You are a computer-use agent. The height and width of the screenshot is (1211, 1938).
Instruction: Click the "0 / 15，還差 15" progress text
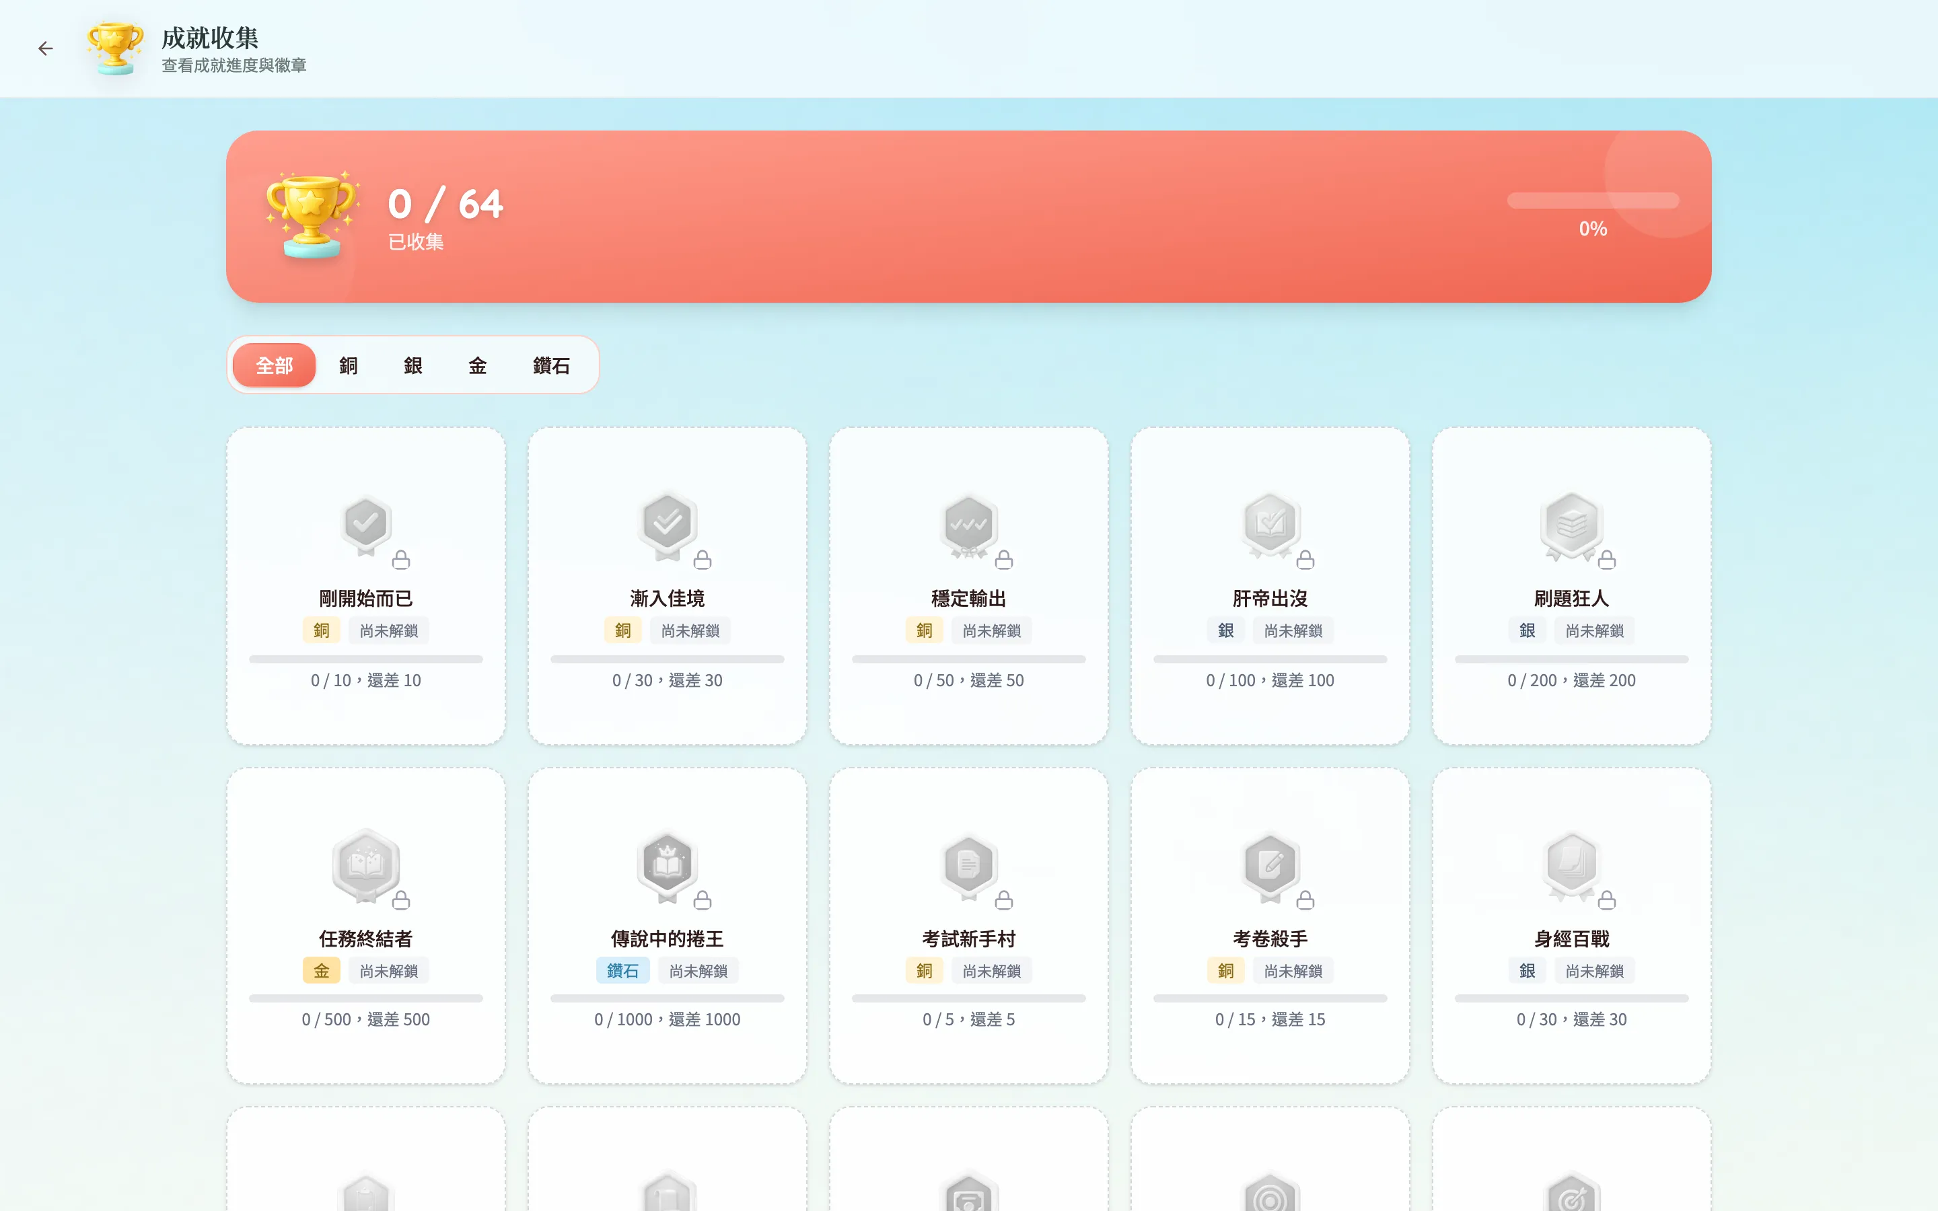[x=1270, y=1019]
